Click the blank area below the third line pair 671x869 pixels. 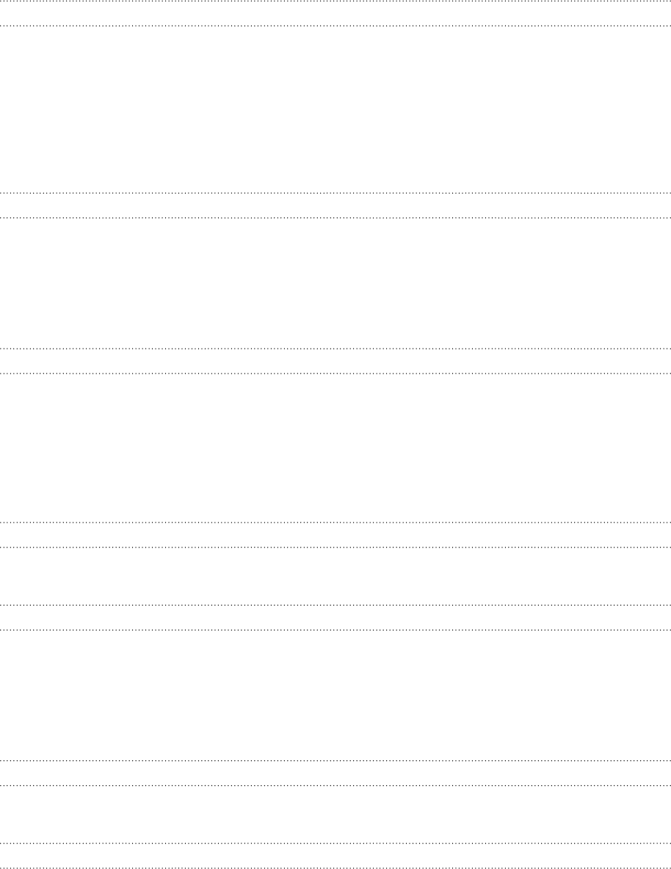pyautogui.click(x=335, y=448)
